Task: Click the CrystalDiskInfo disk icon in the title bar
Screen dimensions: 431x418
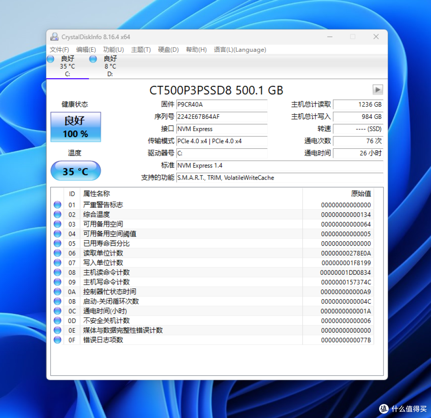Action: coord(54,37)
